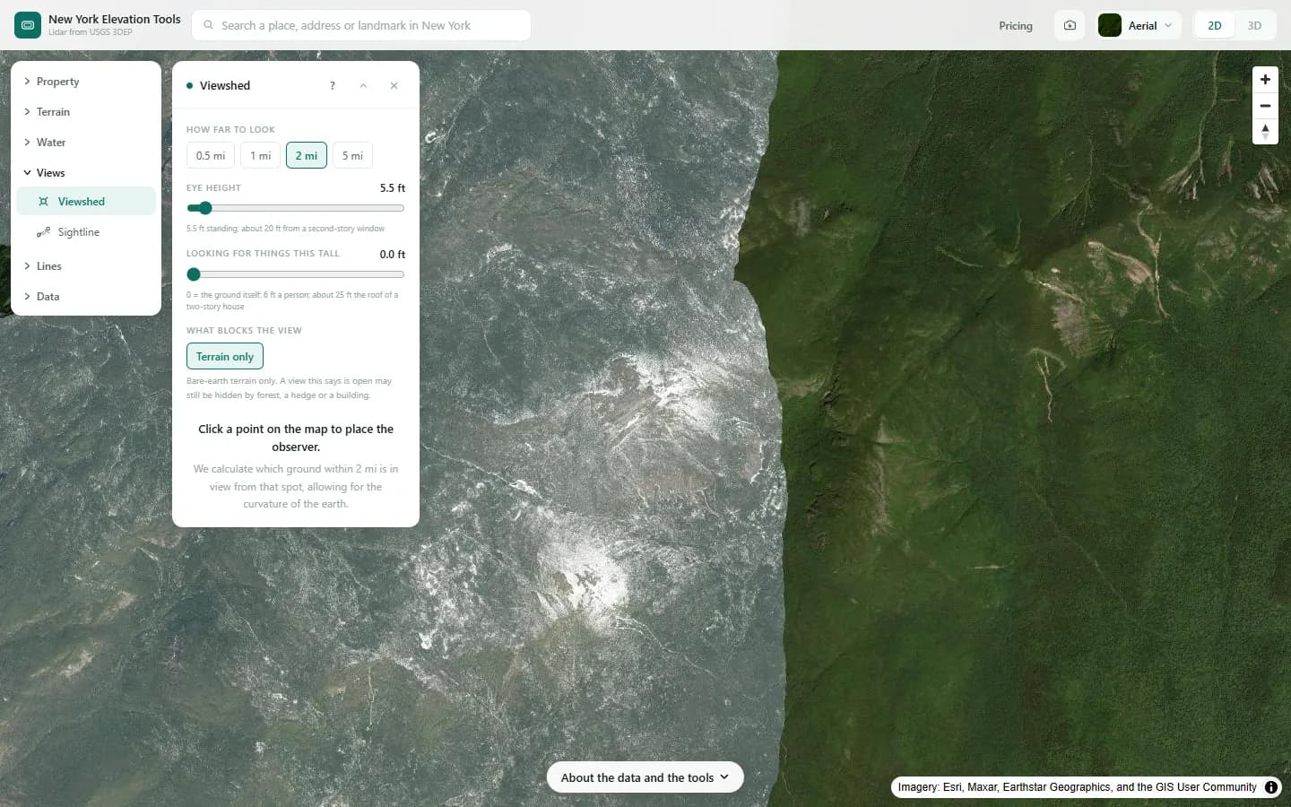This screenshot has height=807, width=1291.
Task: Collapse the Views section
Action: point(86,173)
